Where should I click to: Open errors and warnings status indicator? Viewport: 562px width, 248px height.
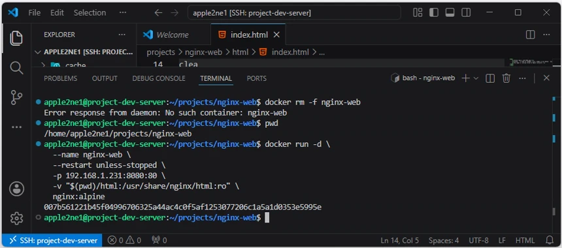click(x=124, y=240)
